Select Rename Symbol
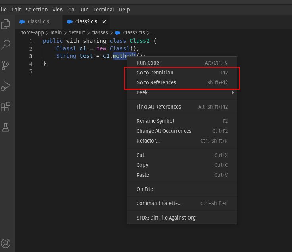 pyautogui.click(x=182, y=121)
